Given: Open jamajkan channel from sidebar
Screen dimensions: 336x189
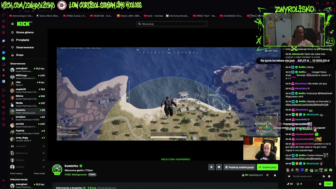Looking at the screenshot, I should 28,118.
